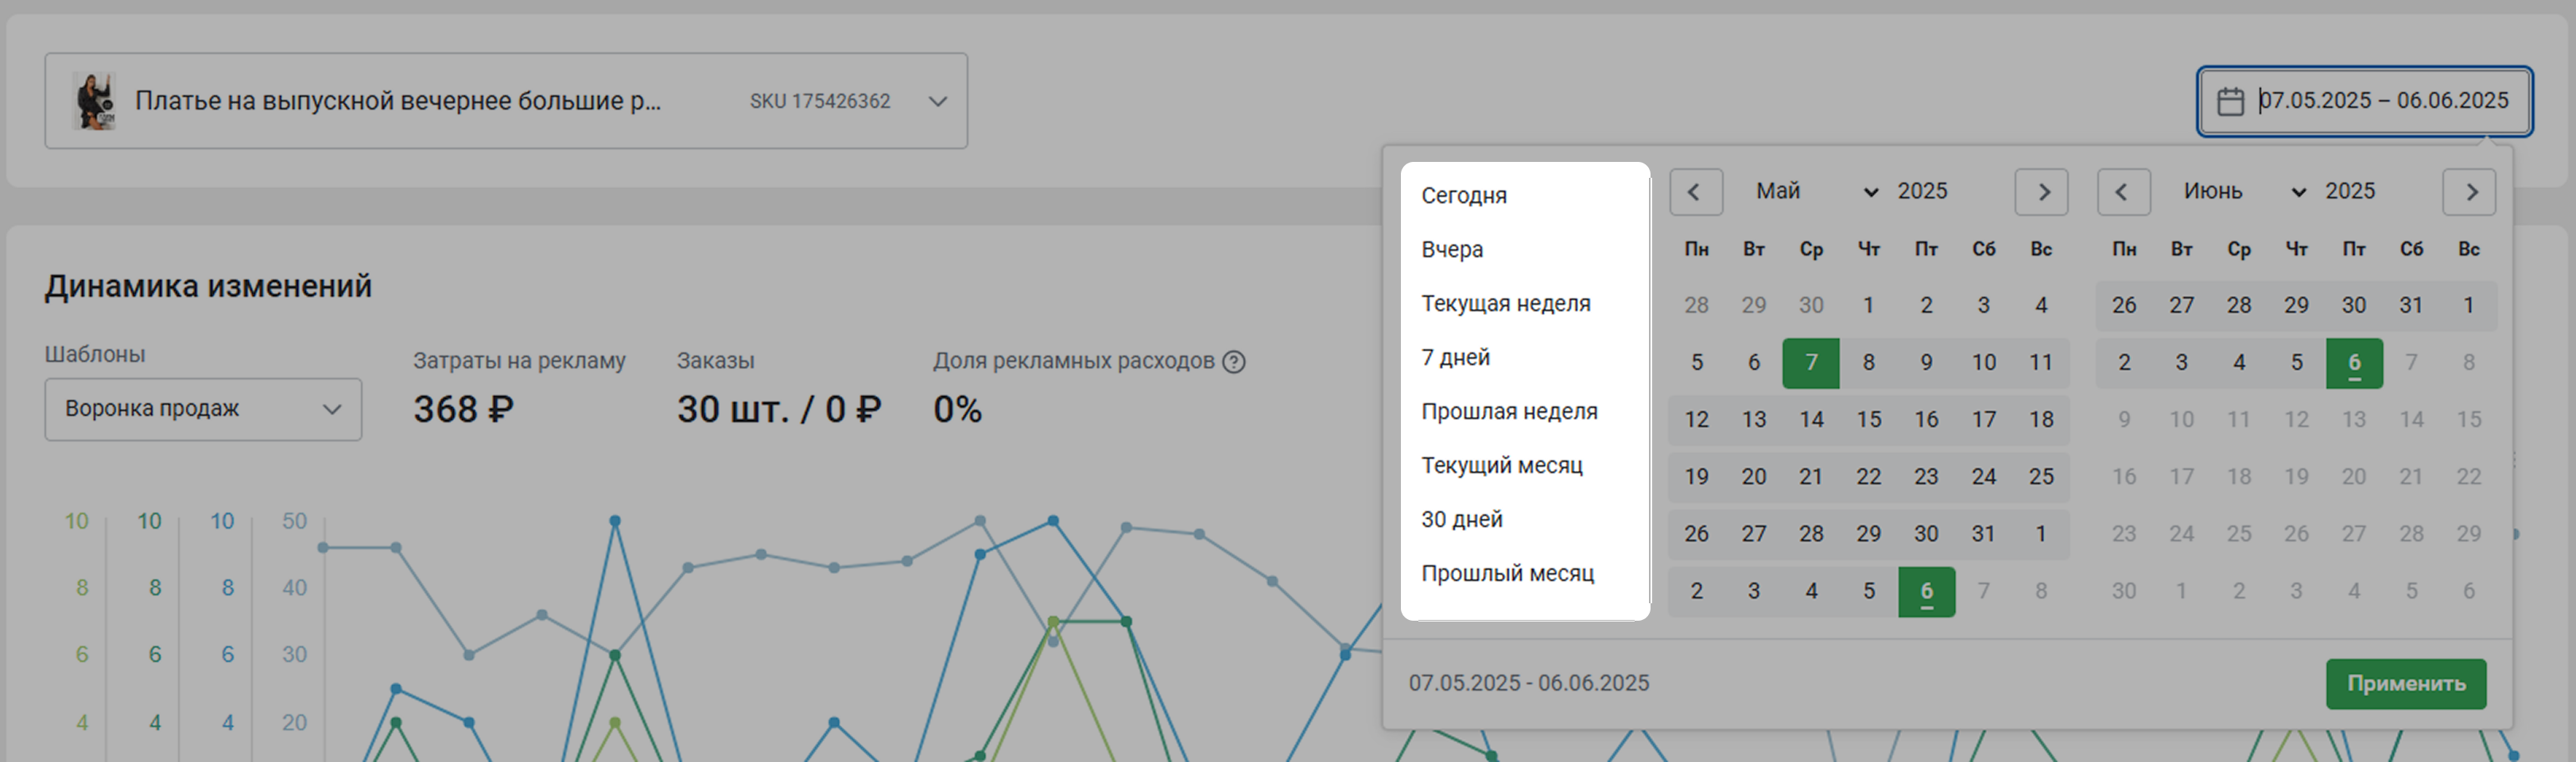2576x762 pixels.
Task: Click the date range input field
Action: [x=2382, y=101]
